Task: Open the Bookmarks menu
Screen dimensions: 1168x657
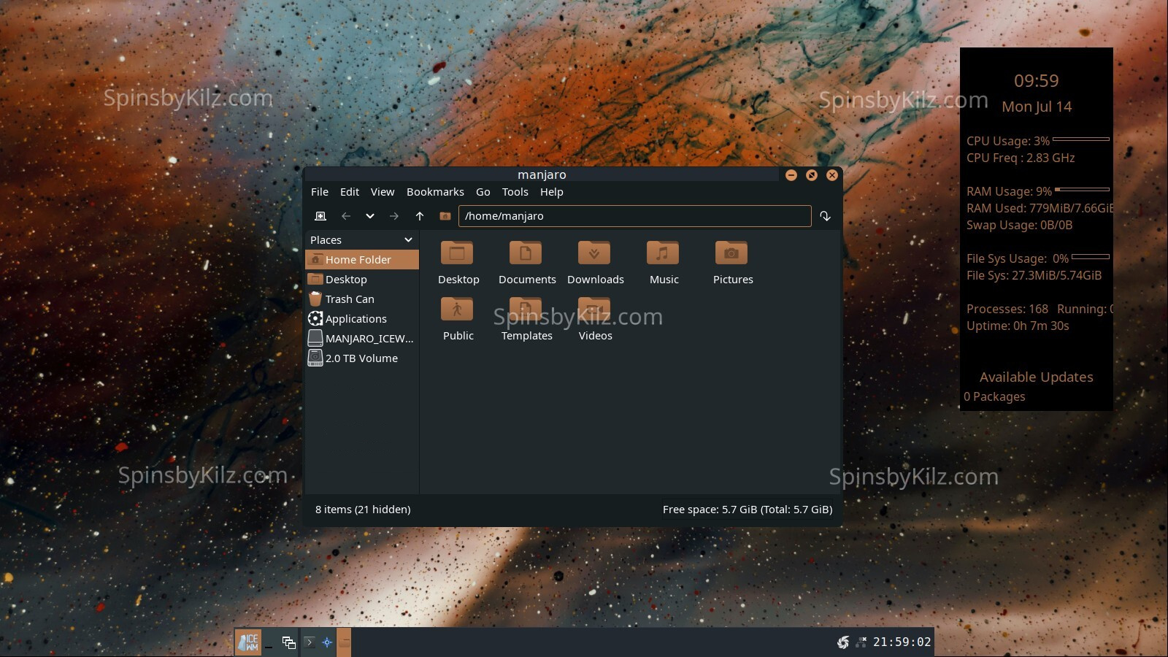Action: tap(435, 192)
